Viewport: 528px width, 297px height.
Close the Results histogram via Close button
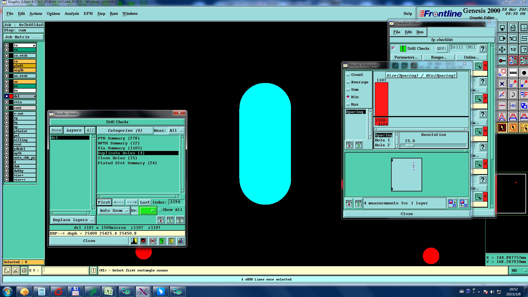(407, 214)
